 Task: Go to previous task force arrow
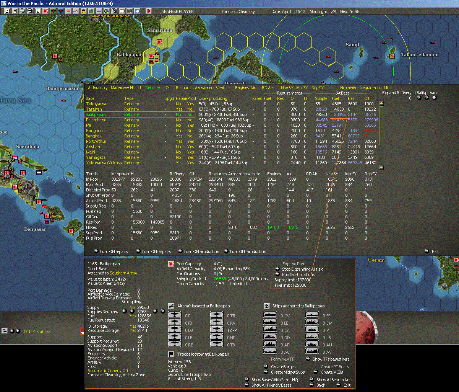pyautogui.click(x=11, y=331)
